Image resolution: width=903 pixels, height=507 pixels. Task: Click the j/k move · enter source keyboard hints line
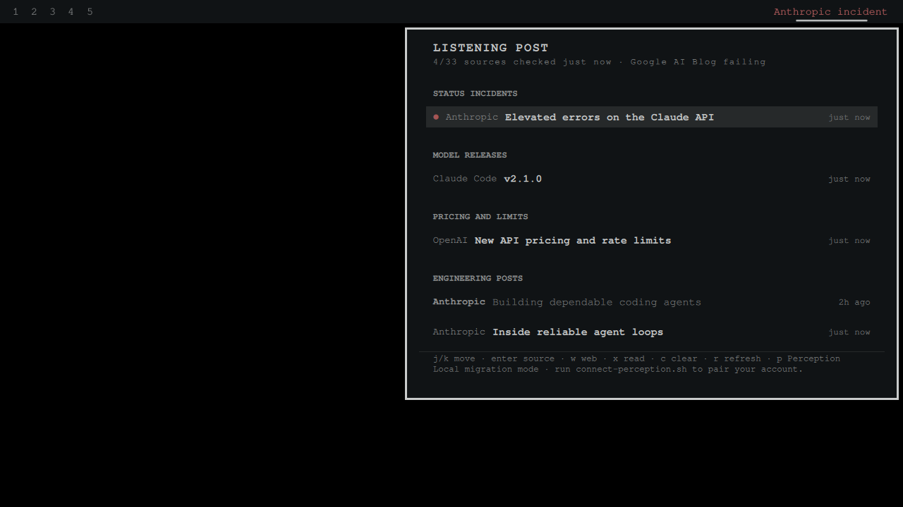point(636,358)
